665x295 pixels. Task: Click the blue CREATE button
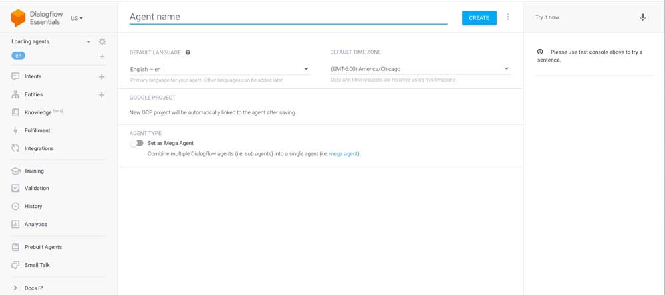[479, 18]
